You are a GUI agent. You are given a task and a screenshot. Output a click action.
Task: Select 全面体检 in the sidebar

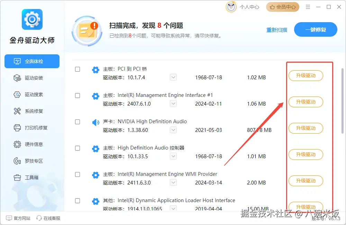coord(32,61)
